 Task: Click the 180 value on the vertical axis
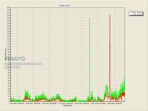8,8
